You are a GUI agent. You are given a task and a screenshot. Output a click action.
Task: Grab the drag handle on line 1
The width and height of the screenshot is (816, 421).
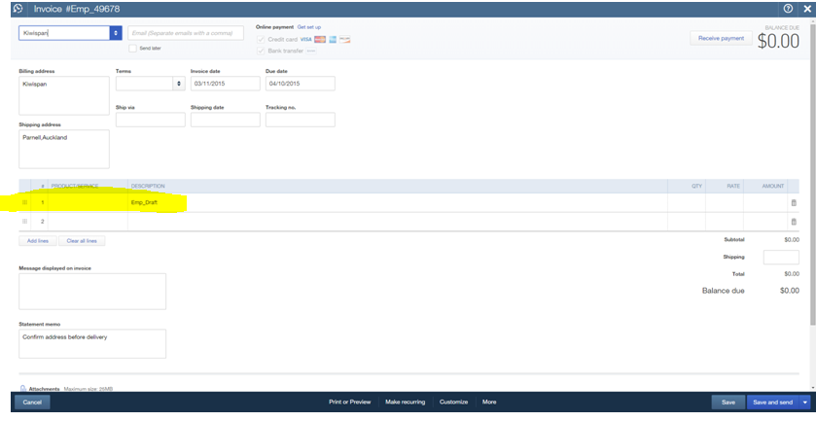click(24, 202)
